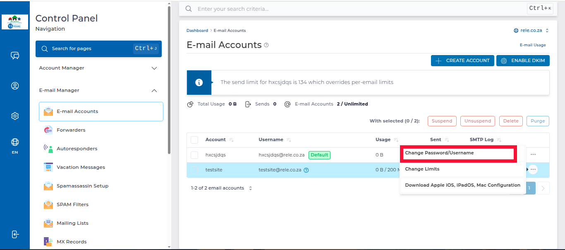
Task: Open Forwarders from the navigation list
Action: (71, 130)
